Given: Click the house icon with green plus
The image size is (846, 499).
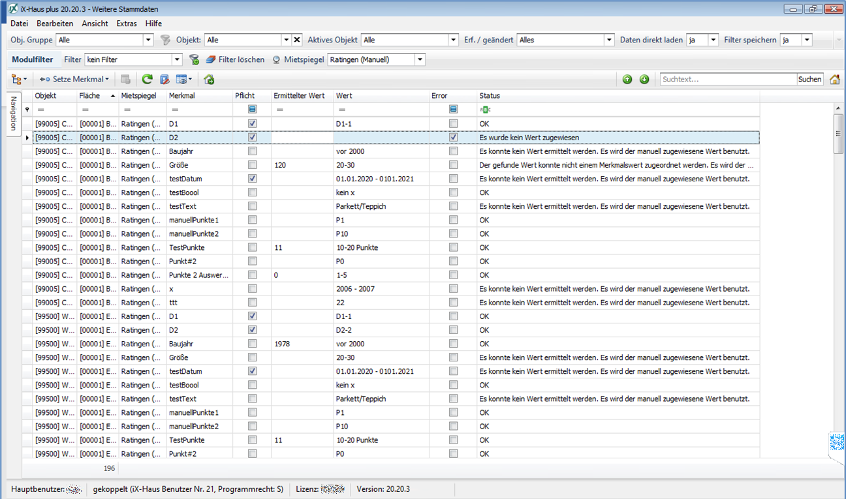Looking at the screenshot, I should click(x=209, y=80).
